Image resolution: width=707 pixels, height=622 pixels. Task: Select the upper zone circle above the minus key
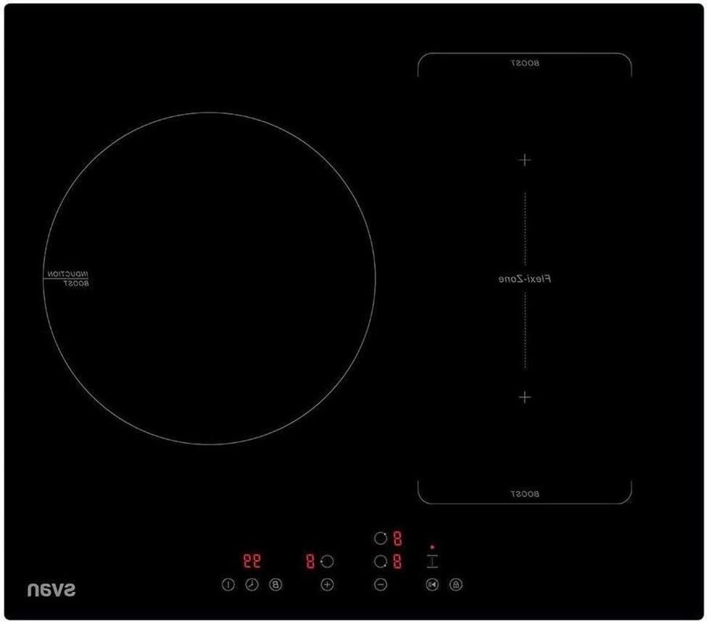pyautogui.click(x=380, y=538)
